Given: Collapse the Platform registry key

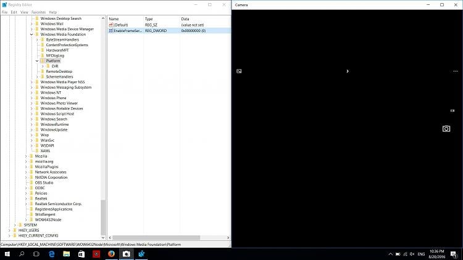Looking at the screenshot, I should [37, 61].
